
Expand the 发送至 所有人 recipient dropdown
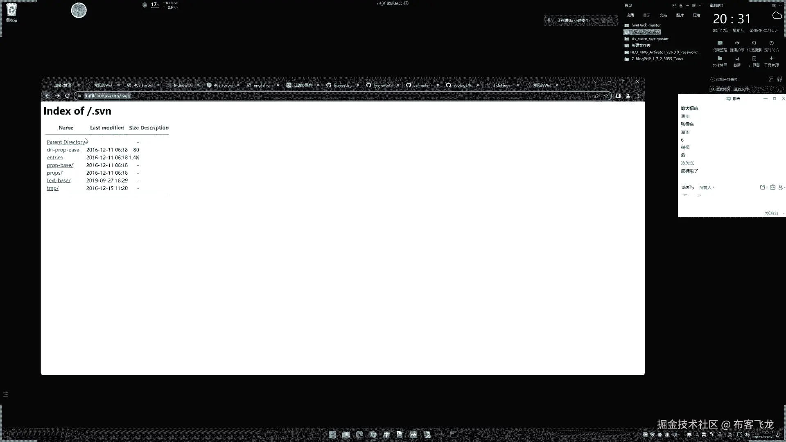point(707,187)
